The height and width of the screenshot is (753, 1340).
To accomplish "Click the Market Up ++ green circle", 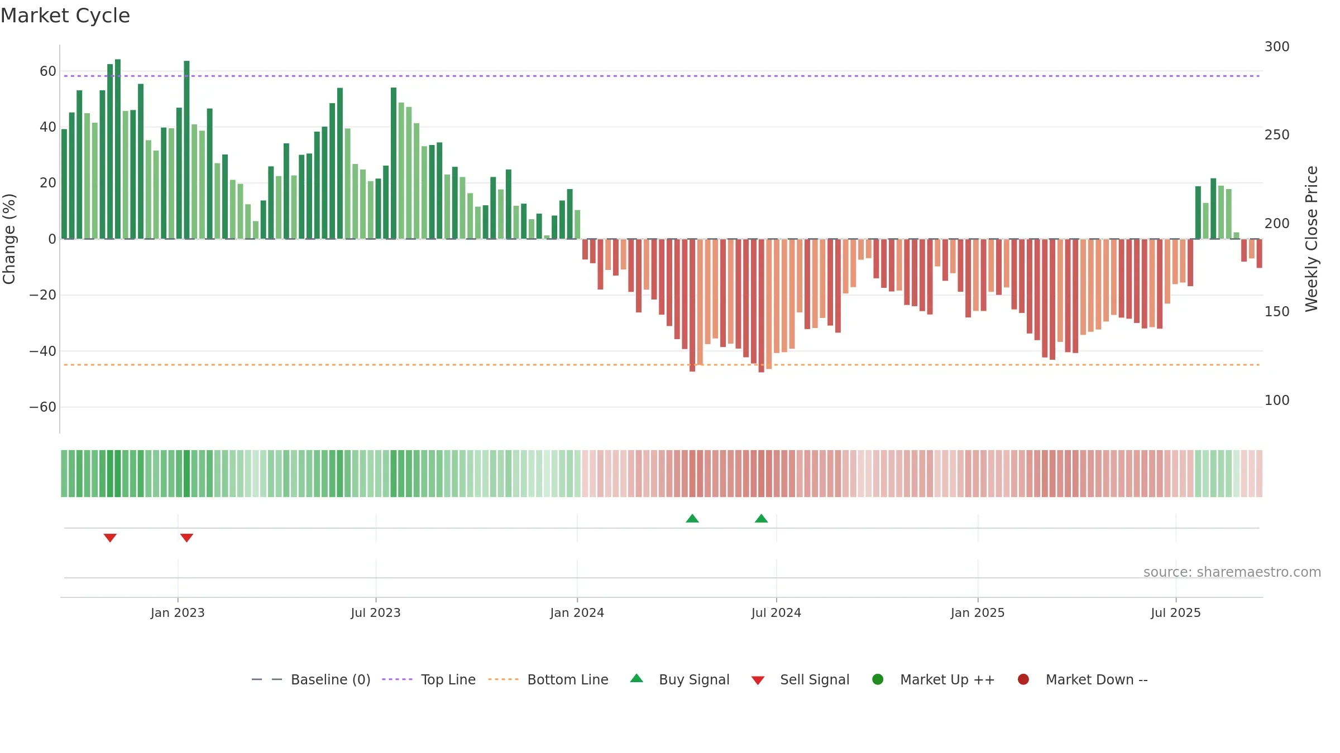I will (878, 679).
